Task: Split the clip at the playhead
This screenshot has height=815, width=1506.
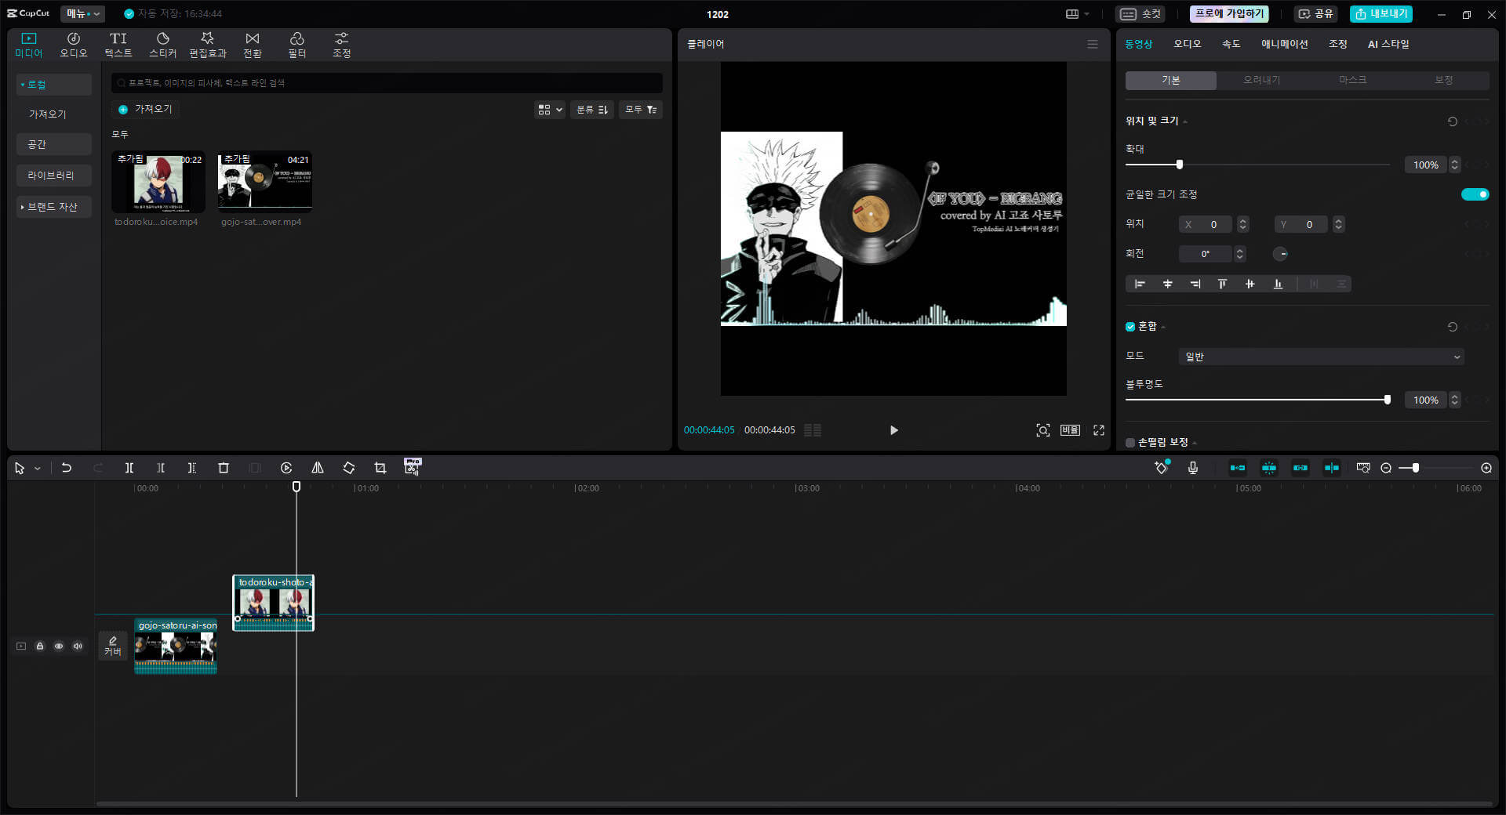Action: point(129,468)
